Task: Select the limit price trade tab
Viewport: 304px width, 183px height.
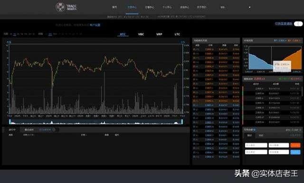Action: (x=249, y=135)
